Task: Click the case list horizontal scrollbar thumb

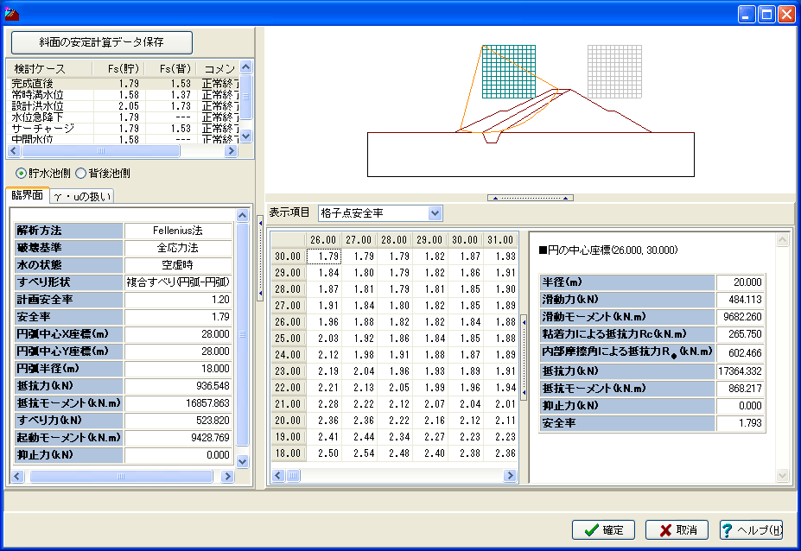Action: tap(101, 150)
